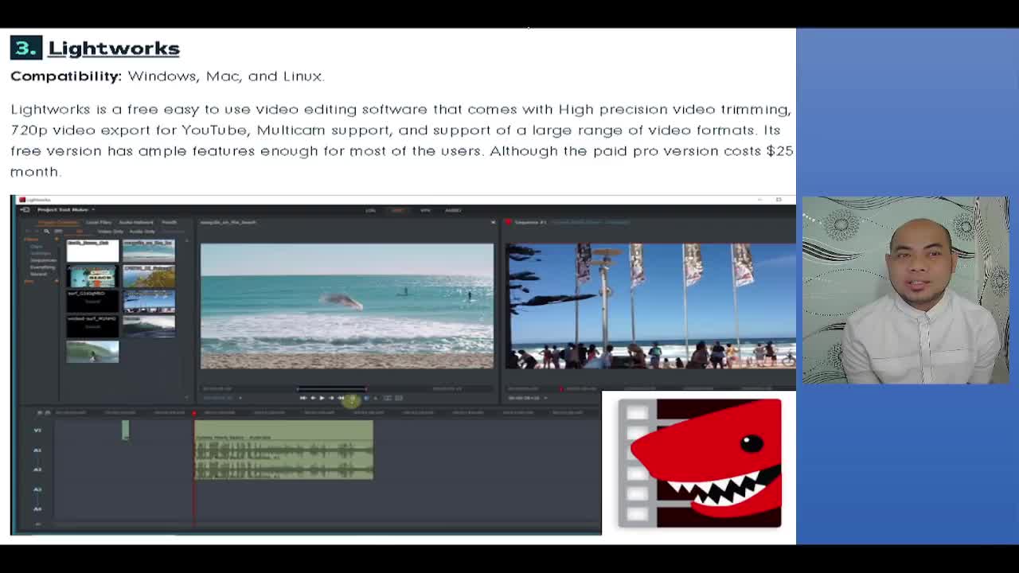Viewport: 1019px width, 573px height.
Task: Select the green audio clip on timeline
Action: (x=283, y=450)
